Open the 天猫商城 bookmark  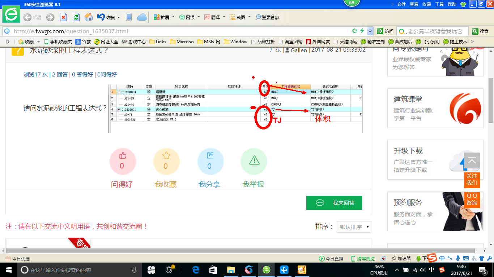coord(345,42)
